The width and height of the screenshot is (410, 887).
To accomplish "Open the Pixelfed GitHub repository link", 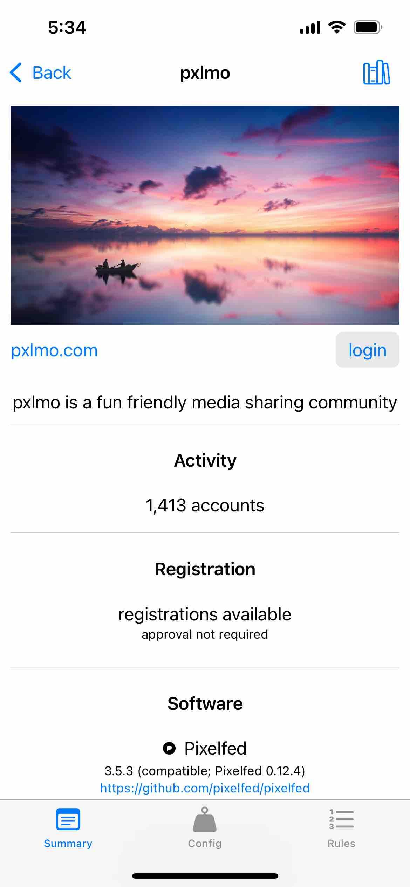I will (x=205, y=788).
